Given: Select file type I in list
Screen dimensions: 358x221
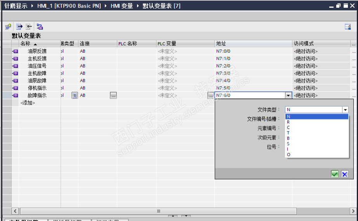Looking at the screenshot, I should click(317, 149).
